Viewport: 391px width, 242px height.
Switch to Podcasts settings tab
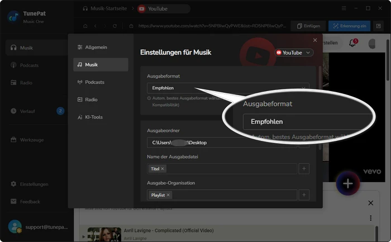pyautogui.click(x=101, y=82)
